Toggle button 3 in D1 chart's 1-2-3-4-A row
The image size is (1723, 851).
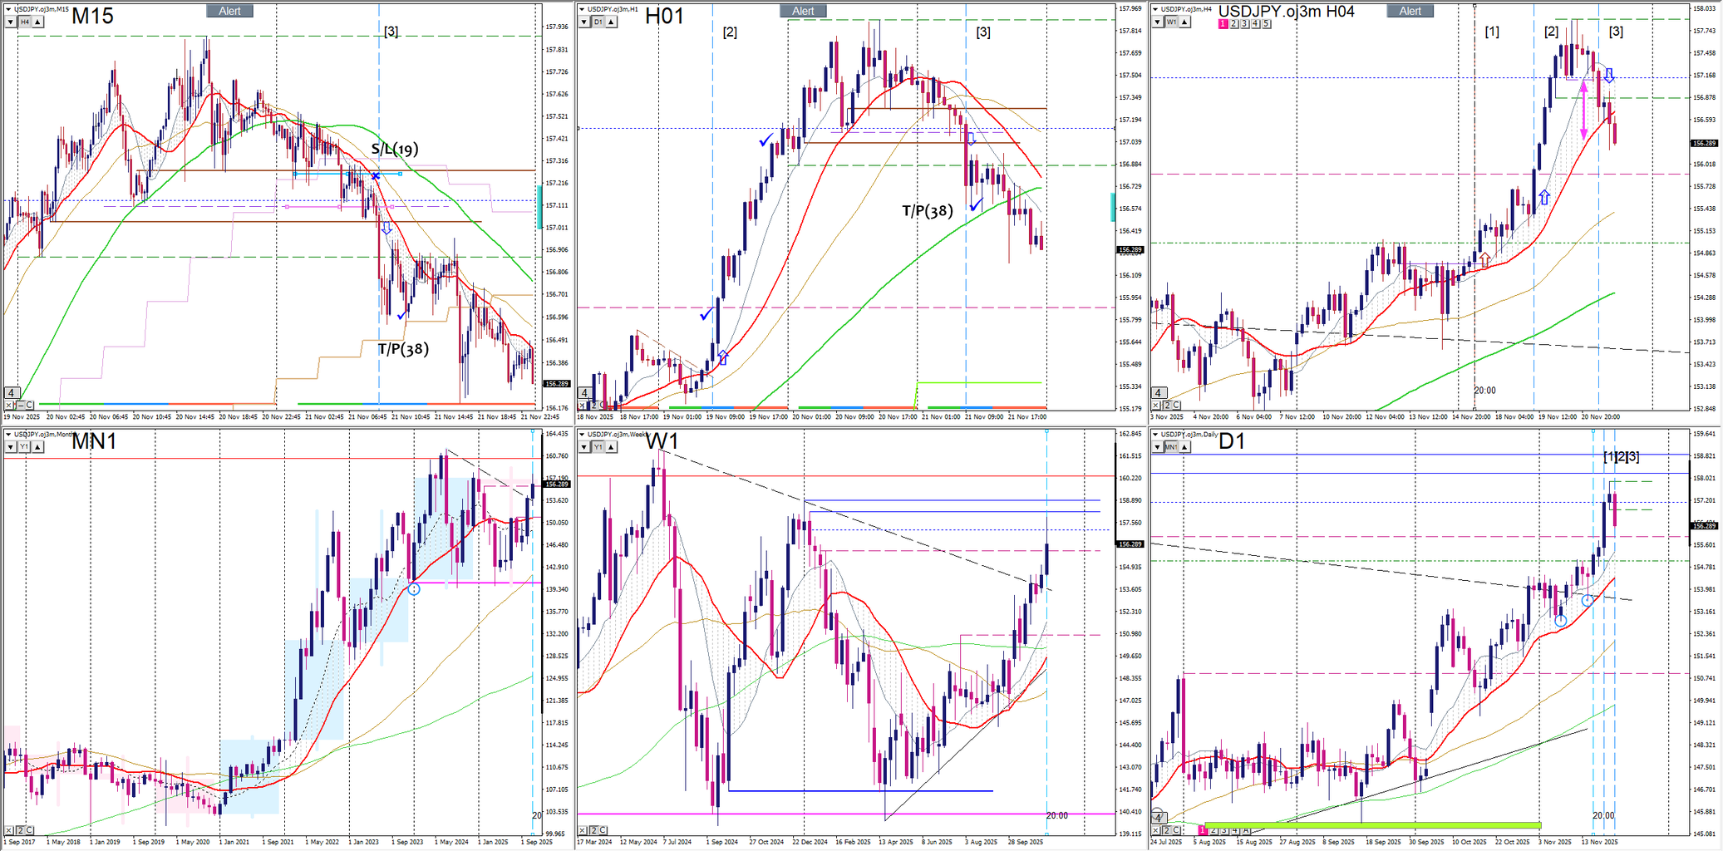coord(1224,830)
